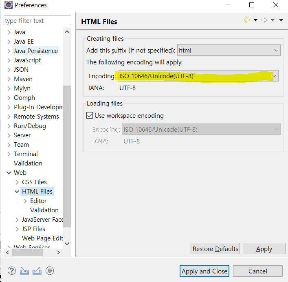Expand the Java EE tree node
Image resolution: width=288 pixels, height=282 pixels.
(9, 42)
